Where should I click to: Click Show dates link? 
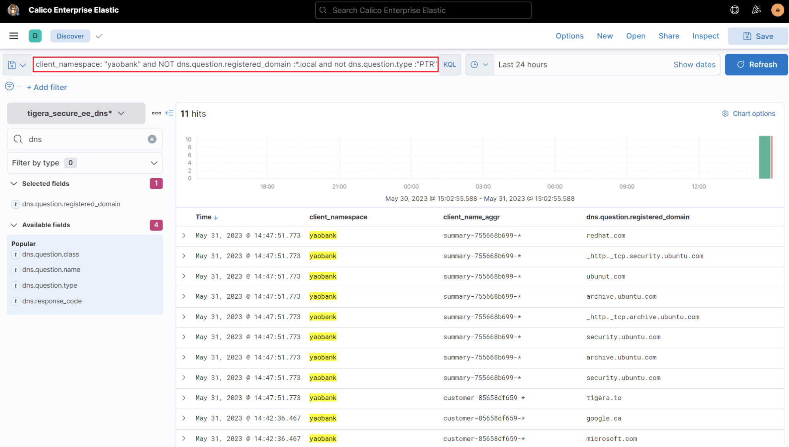click(x=694, y=65)
